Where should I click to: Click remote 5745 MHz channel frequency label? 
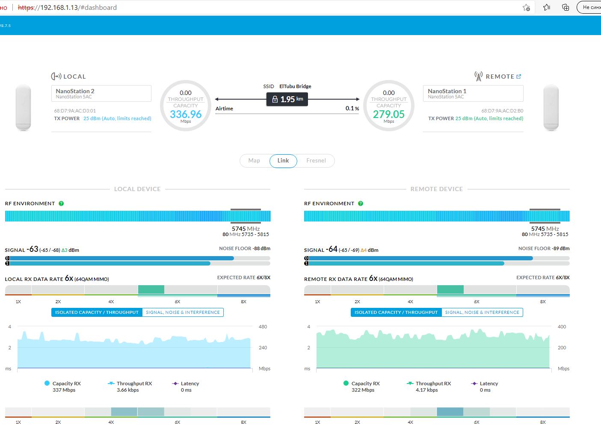tap(545, 229)
